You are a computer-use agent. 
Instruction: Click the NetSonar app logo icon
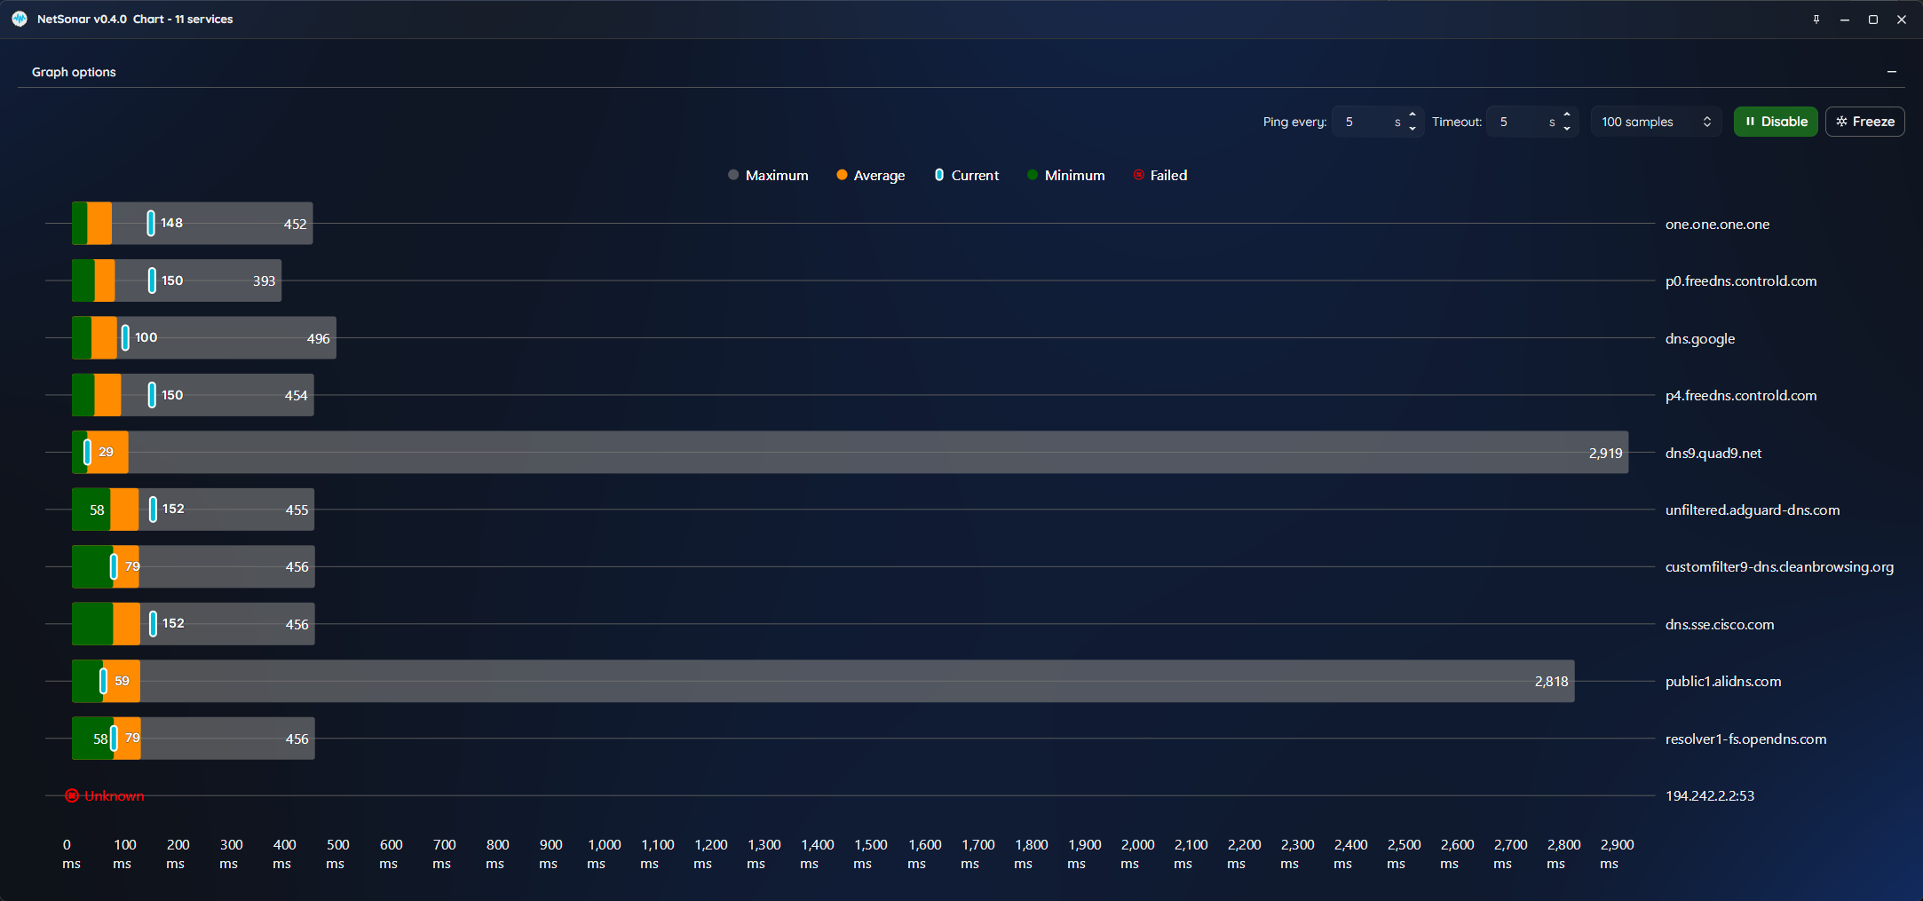[20, 19]
